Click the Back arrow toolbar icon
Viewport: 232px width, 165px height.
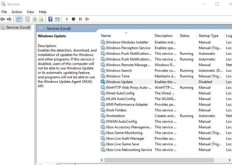pyautogui.click(x=2, y=19)
